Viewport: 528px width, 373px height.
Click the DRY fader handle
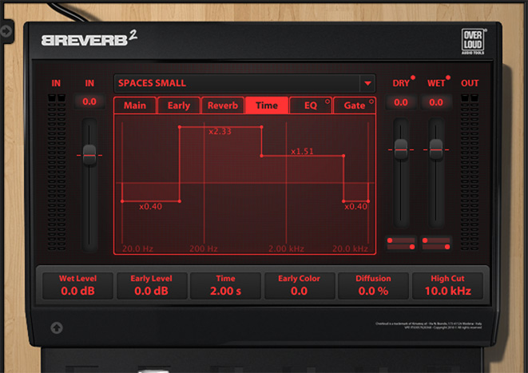coord(401,147)
